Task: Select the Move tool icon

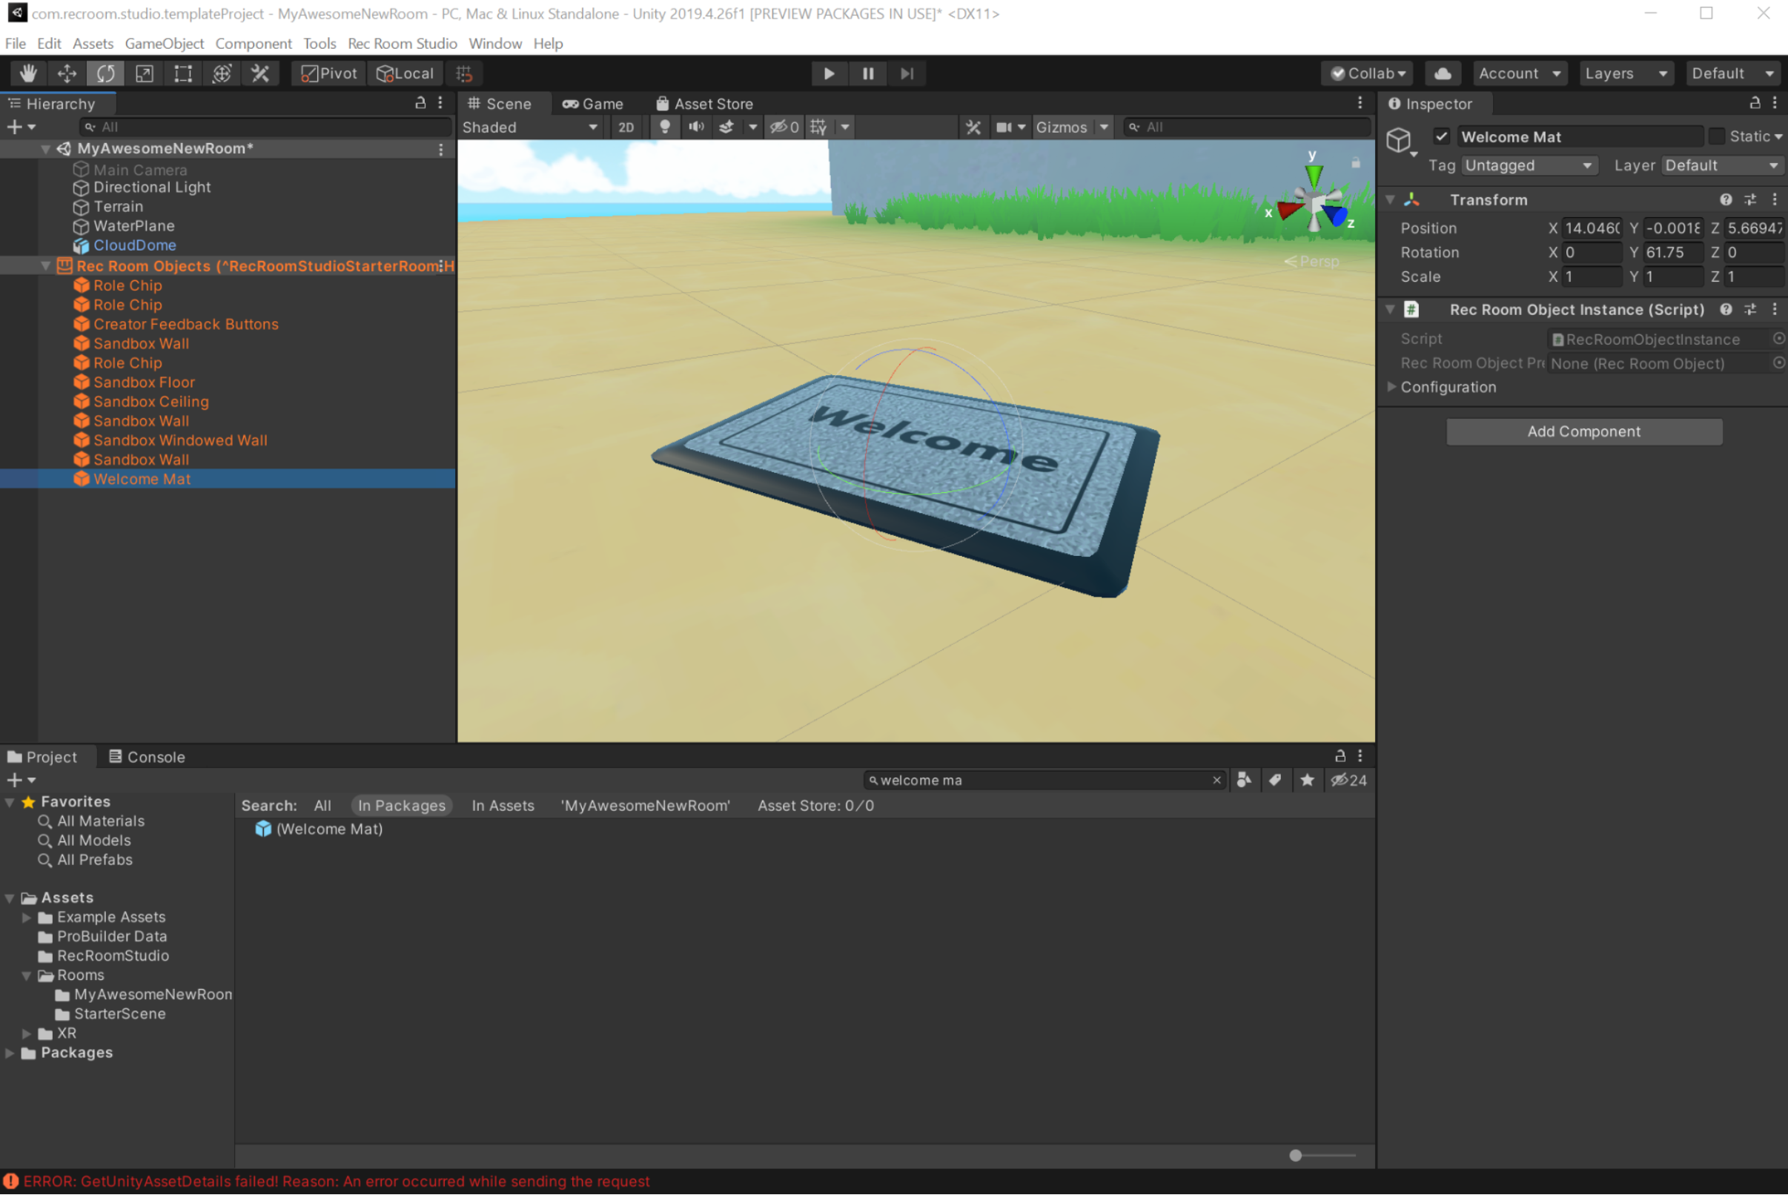Action: point(67,73)
